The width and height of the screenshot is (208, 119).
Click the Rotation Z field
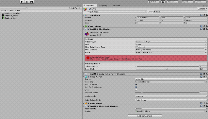(196, 20)
